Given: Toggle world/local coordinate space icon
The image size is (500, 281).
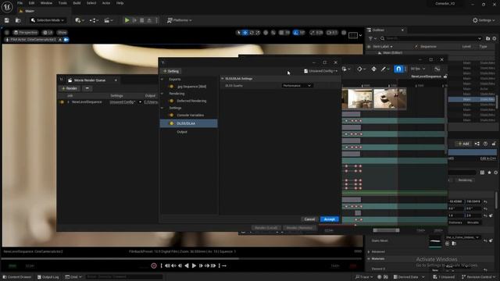Looking at the screenshot, I should (266, 33).
